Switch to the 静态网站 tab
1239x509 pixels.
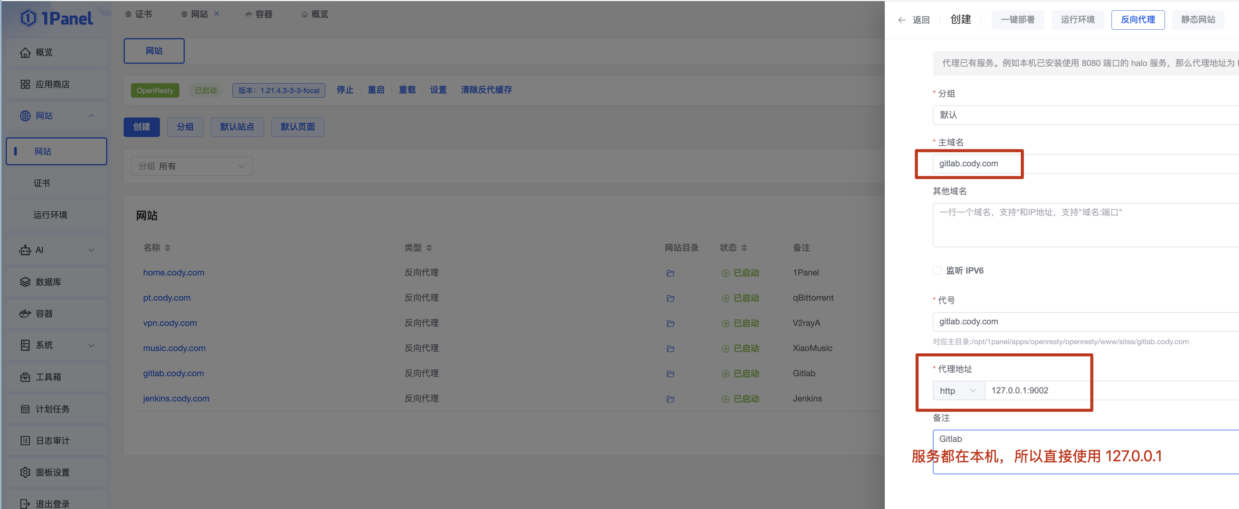(x=1198, y=20)
